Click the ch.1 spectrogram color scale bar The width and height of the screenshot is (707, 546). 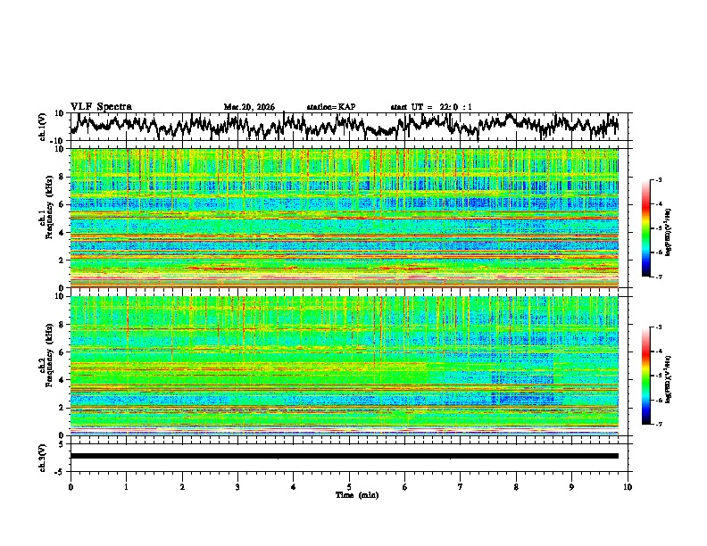click(645, 228)
